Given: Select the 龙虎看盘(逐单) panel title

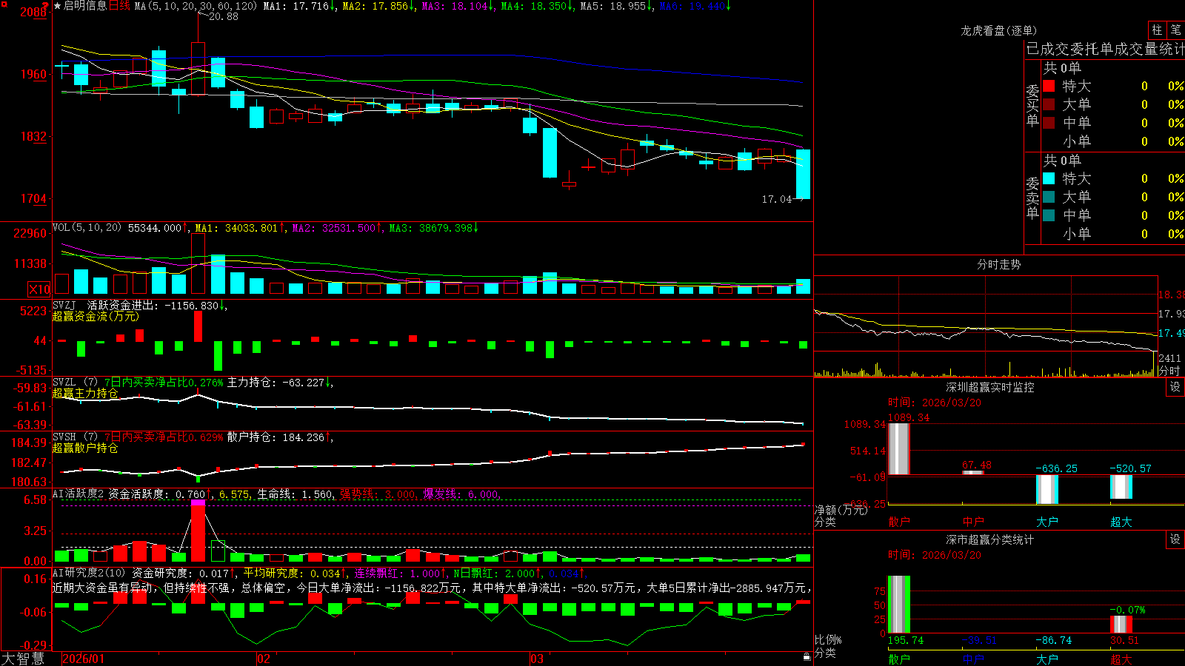Looking at the screenshot, I should [x=998, y=30].
